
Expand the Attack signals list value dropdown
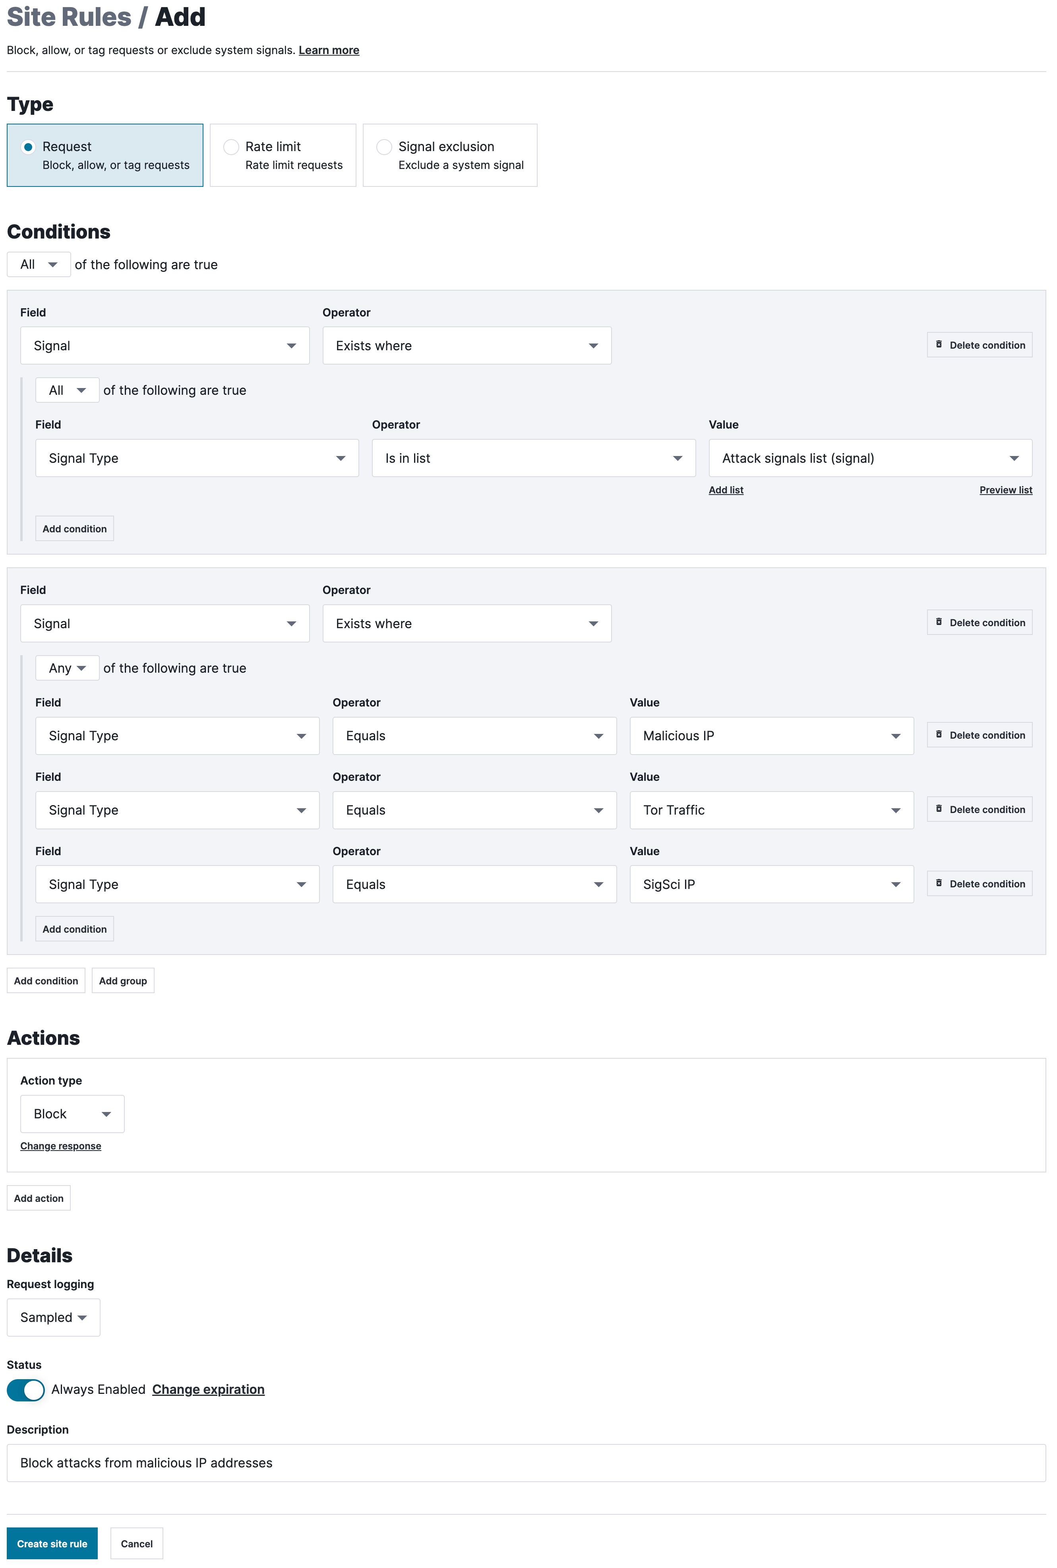pos(869,459)
